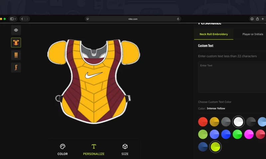This screenshot has height=159, width=266.
Task: Click the yellow minimize window button
Action: pyautogui.click(x=1, y=19)
